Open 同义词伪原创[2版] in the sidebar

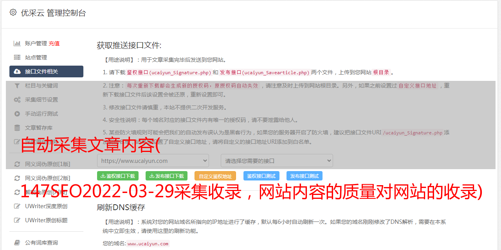[48, 178]
